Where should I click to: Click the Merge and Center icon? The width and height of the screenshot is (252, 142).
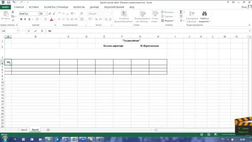[82, 19]
